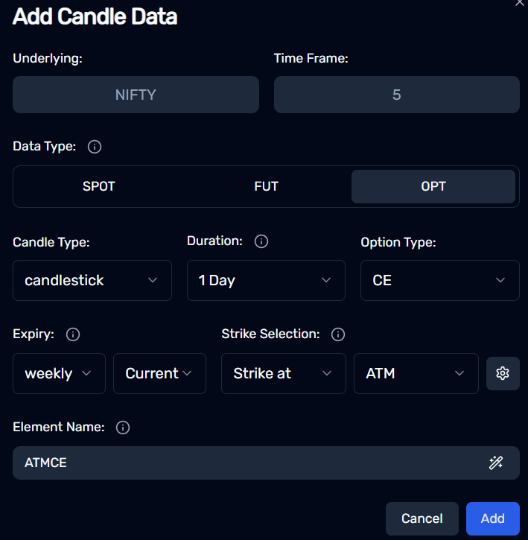The height and width of the screenshot is (540, 528).
Task: Click the Strike Selection info icon
Action: (x=338, y=334)
